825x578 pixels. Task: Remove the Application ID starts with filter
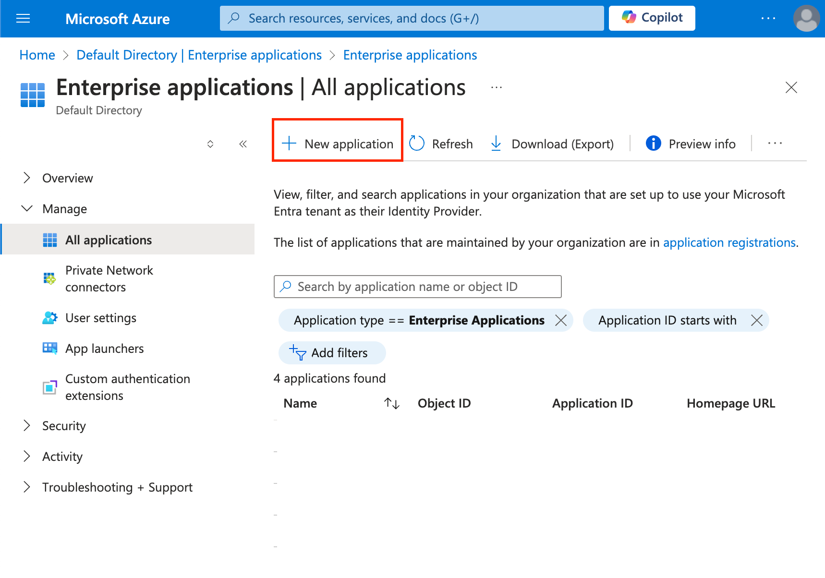tap(757, 320)
